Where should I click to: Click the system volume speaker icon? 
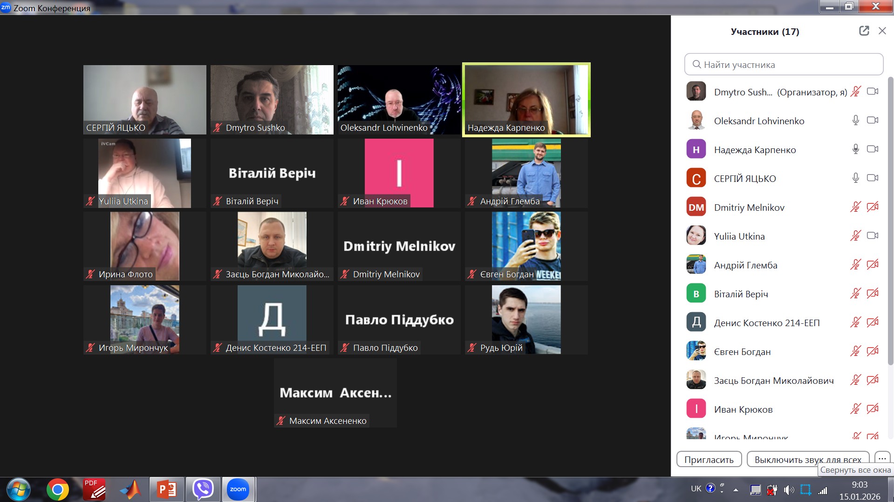[x=788, y=490]
